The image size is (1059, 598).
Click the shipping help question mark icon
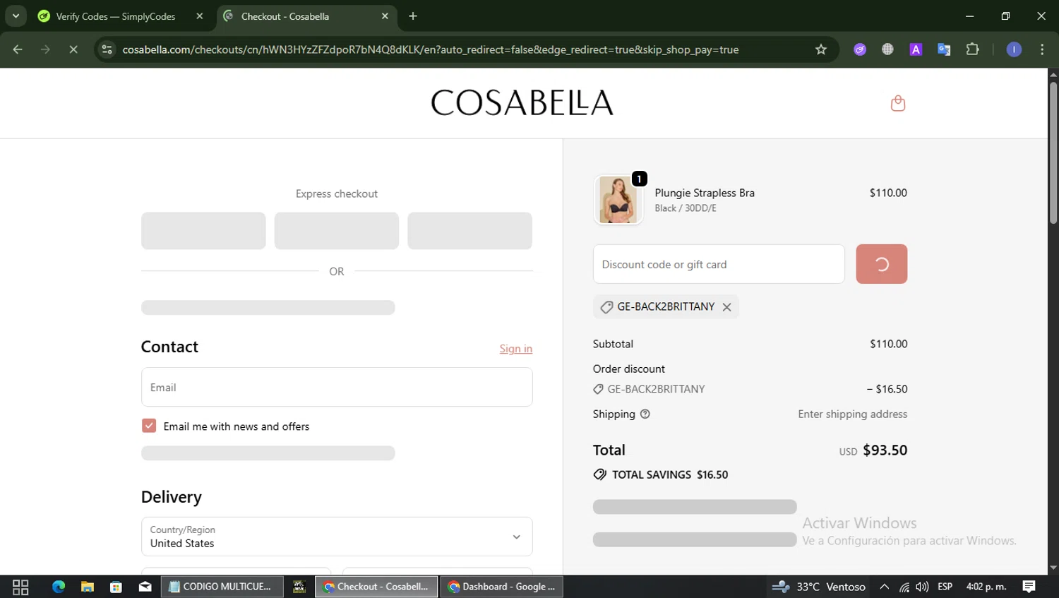pos(645,414)
